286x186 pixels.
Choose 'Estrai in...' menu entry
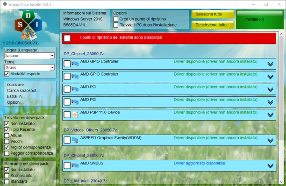tap(16, 96)
